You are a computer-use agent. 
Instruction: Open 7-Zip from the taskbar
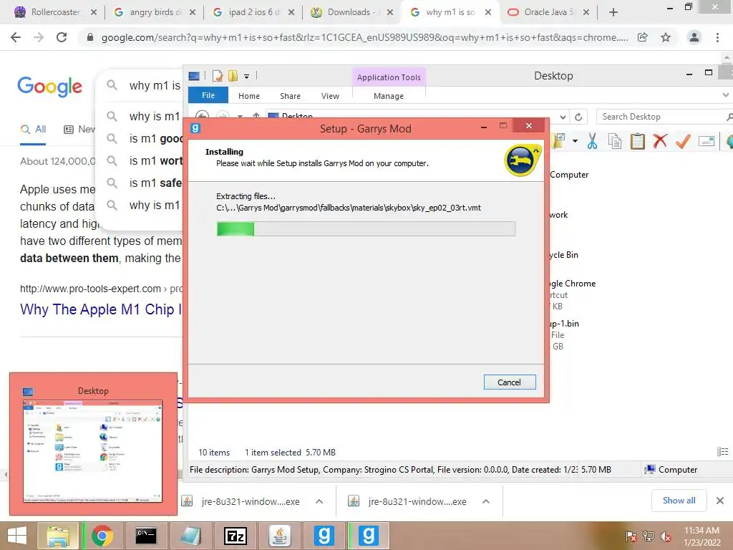coord(235,536)
